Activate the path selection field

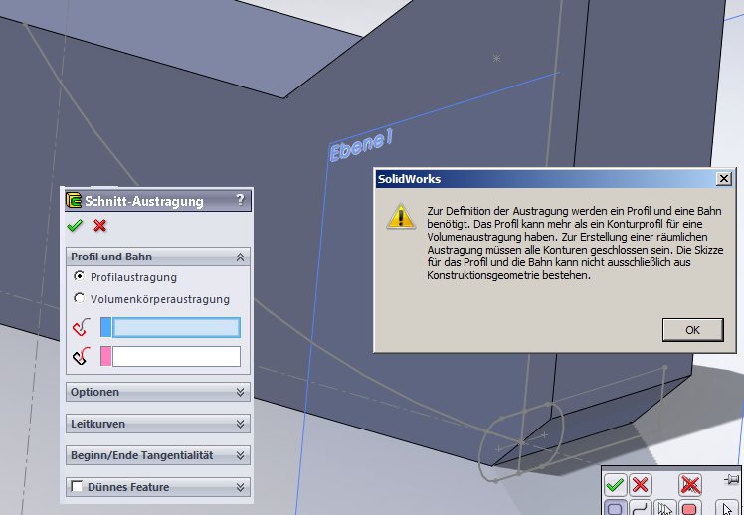(x=176, y=356)
